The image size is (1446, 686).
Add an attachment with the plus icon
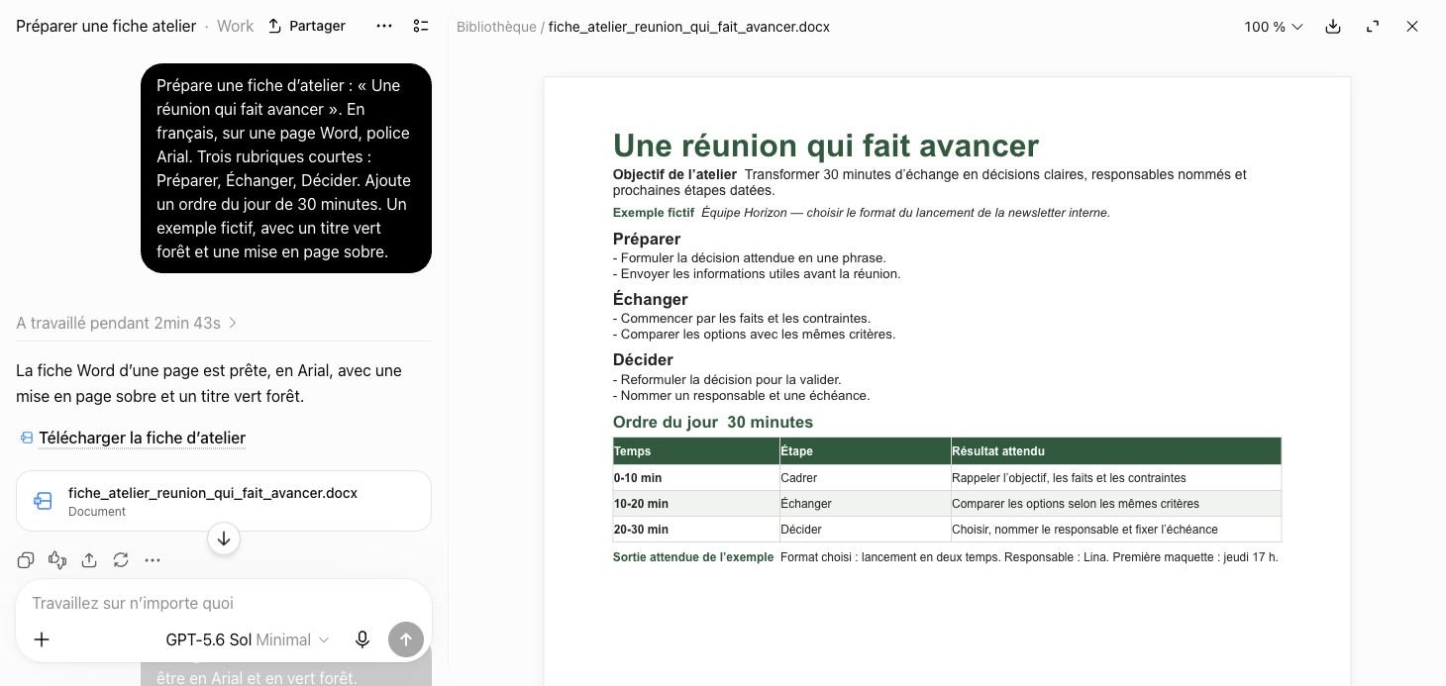point(42,639)
